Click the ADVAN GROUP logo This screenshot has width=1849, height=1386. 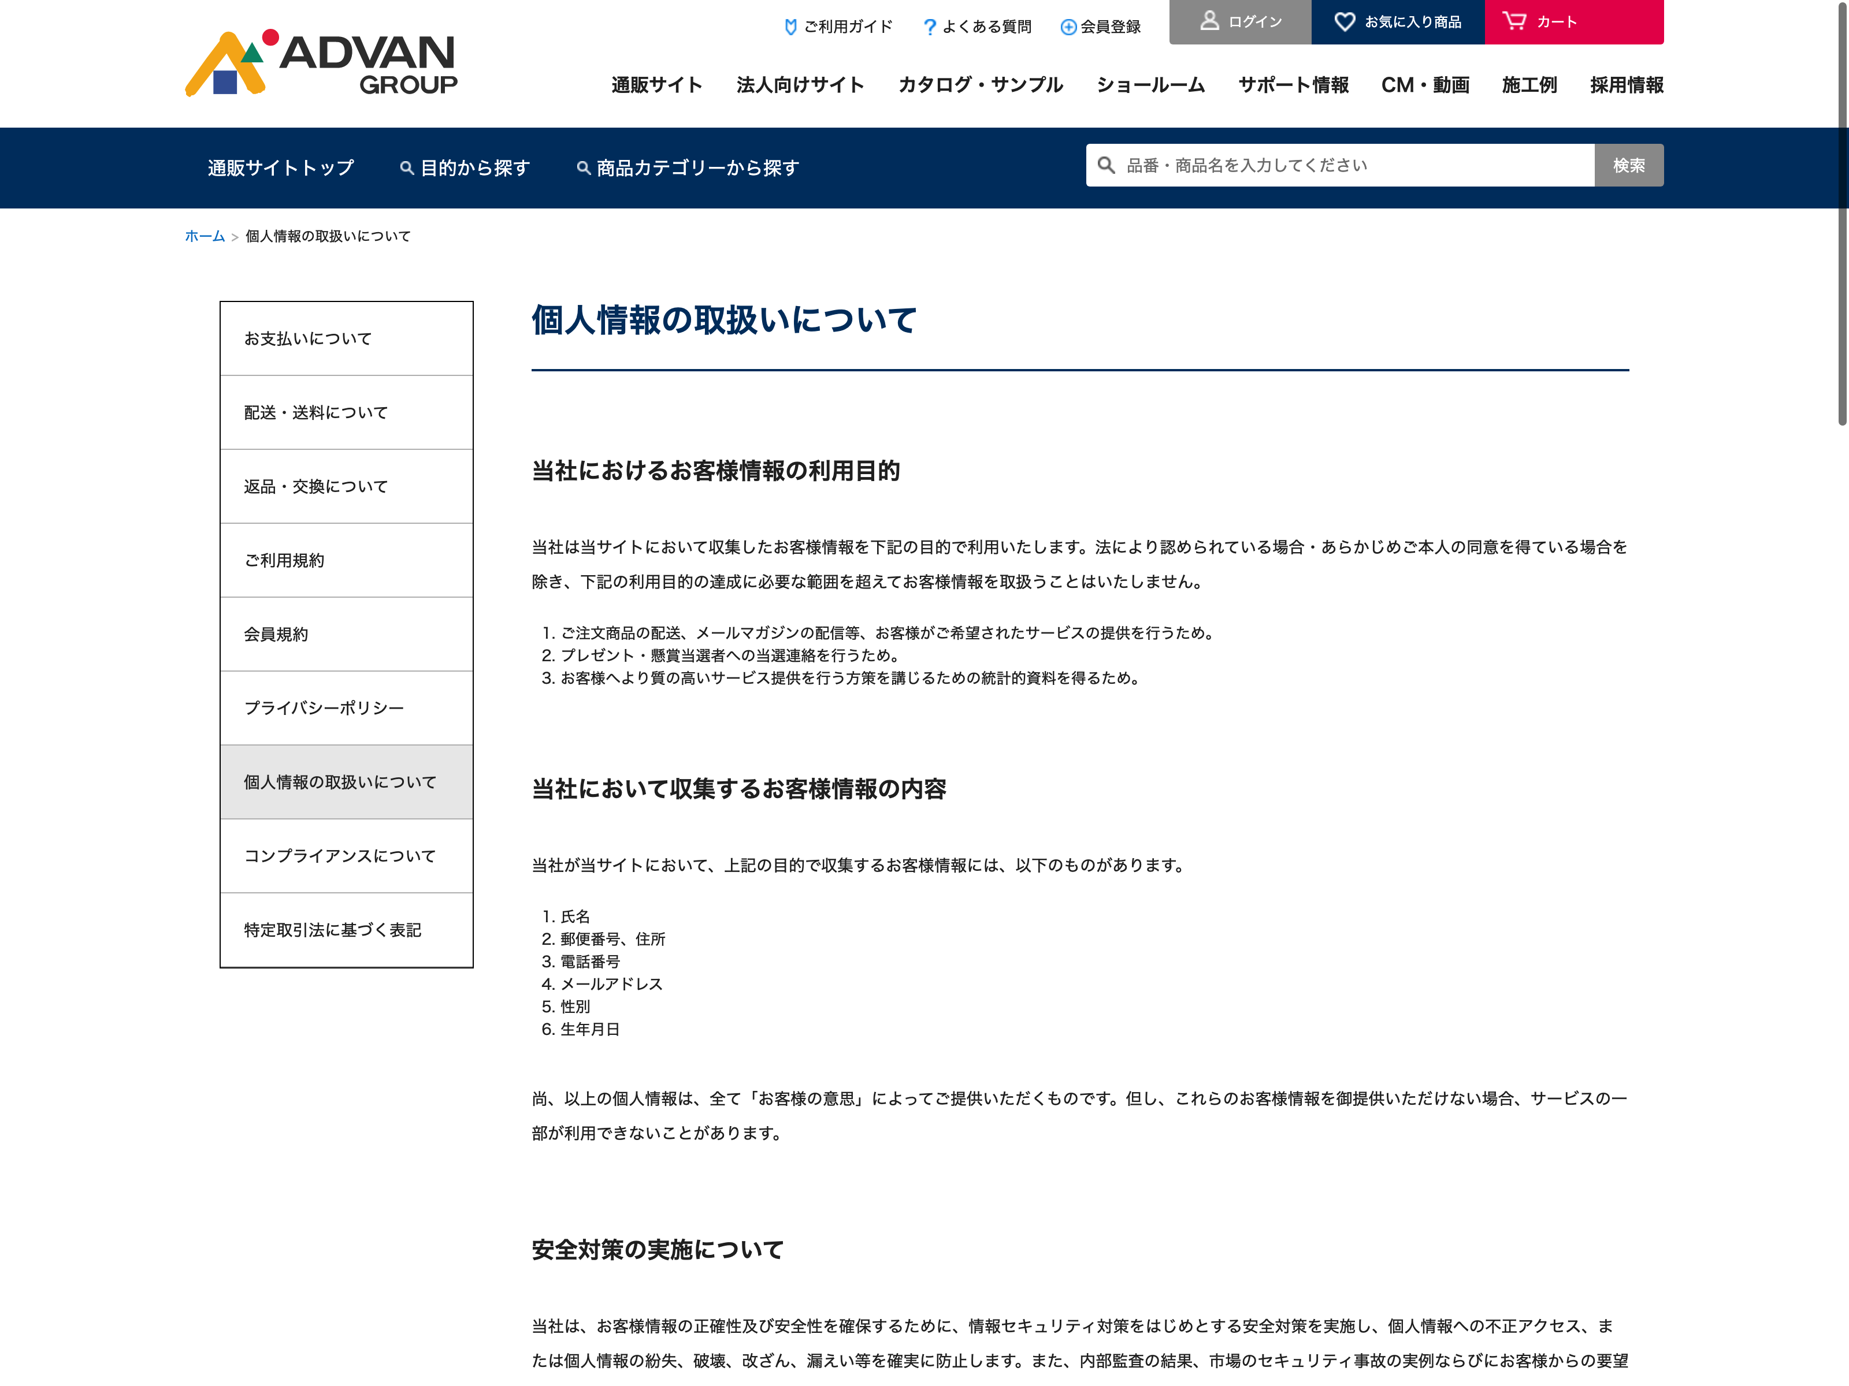pyautogui.click(x=321, y=64)
